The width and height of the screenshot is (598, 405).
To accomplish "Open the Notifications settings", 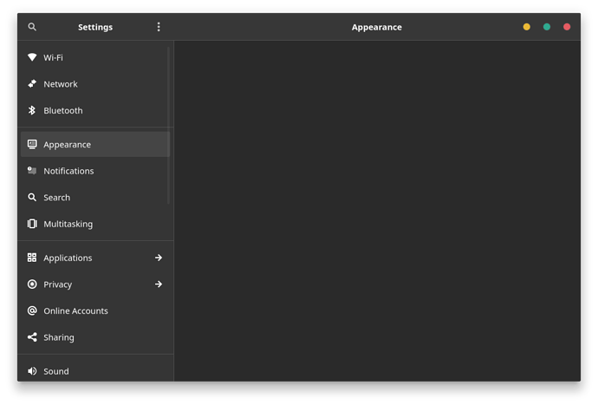I will pos(94,171).
